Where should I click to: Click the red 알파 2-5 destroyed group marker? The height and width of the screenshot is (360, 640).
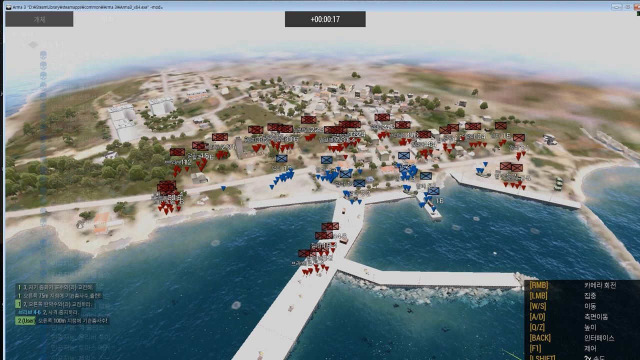click(517, 168)
